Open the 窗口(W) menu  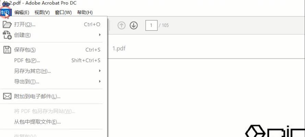tap(63, 13)
